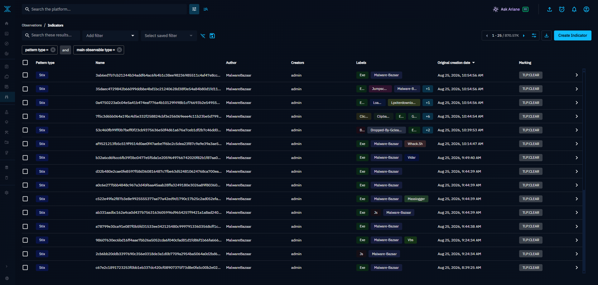Go to the previous results page
Image resolution: width=598 pixels, height=285 pixels.
point(487,36)
